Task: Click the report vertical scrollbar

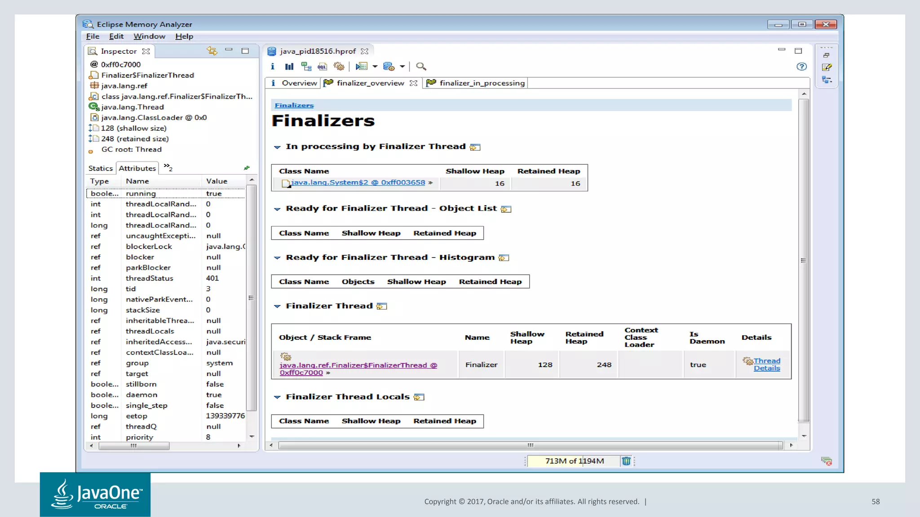Action: coord(804,260)
